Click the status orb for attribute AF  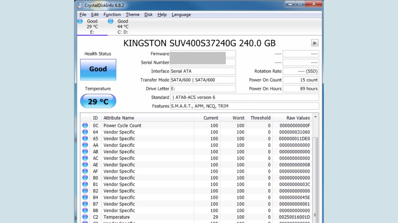pyautogui.click(x=85, y=171)
